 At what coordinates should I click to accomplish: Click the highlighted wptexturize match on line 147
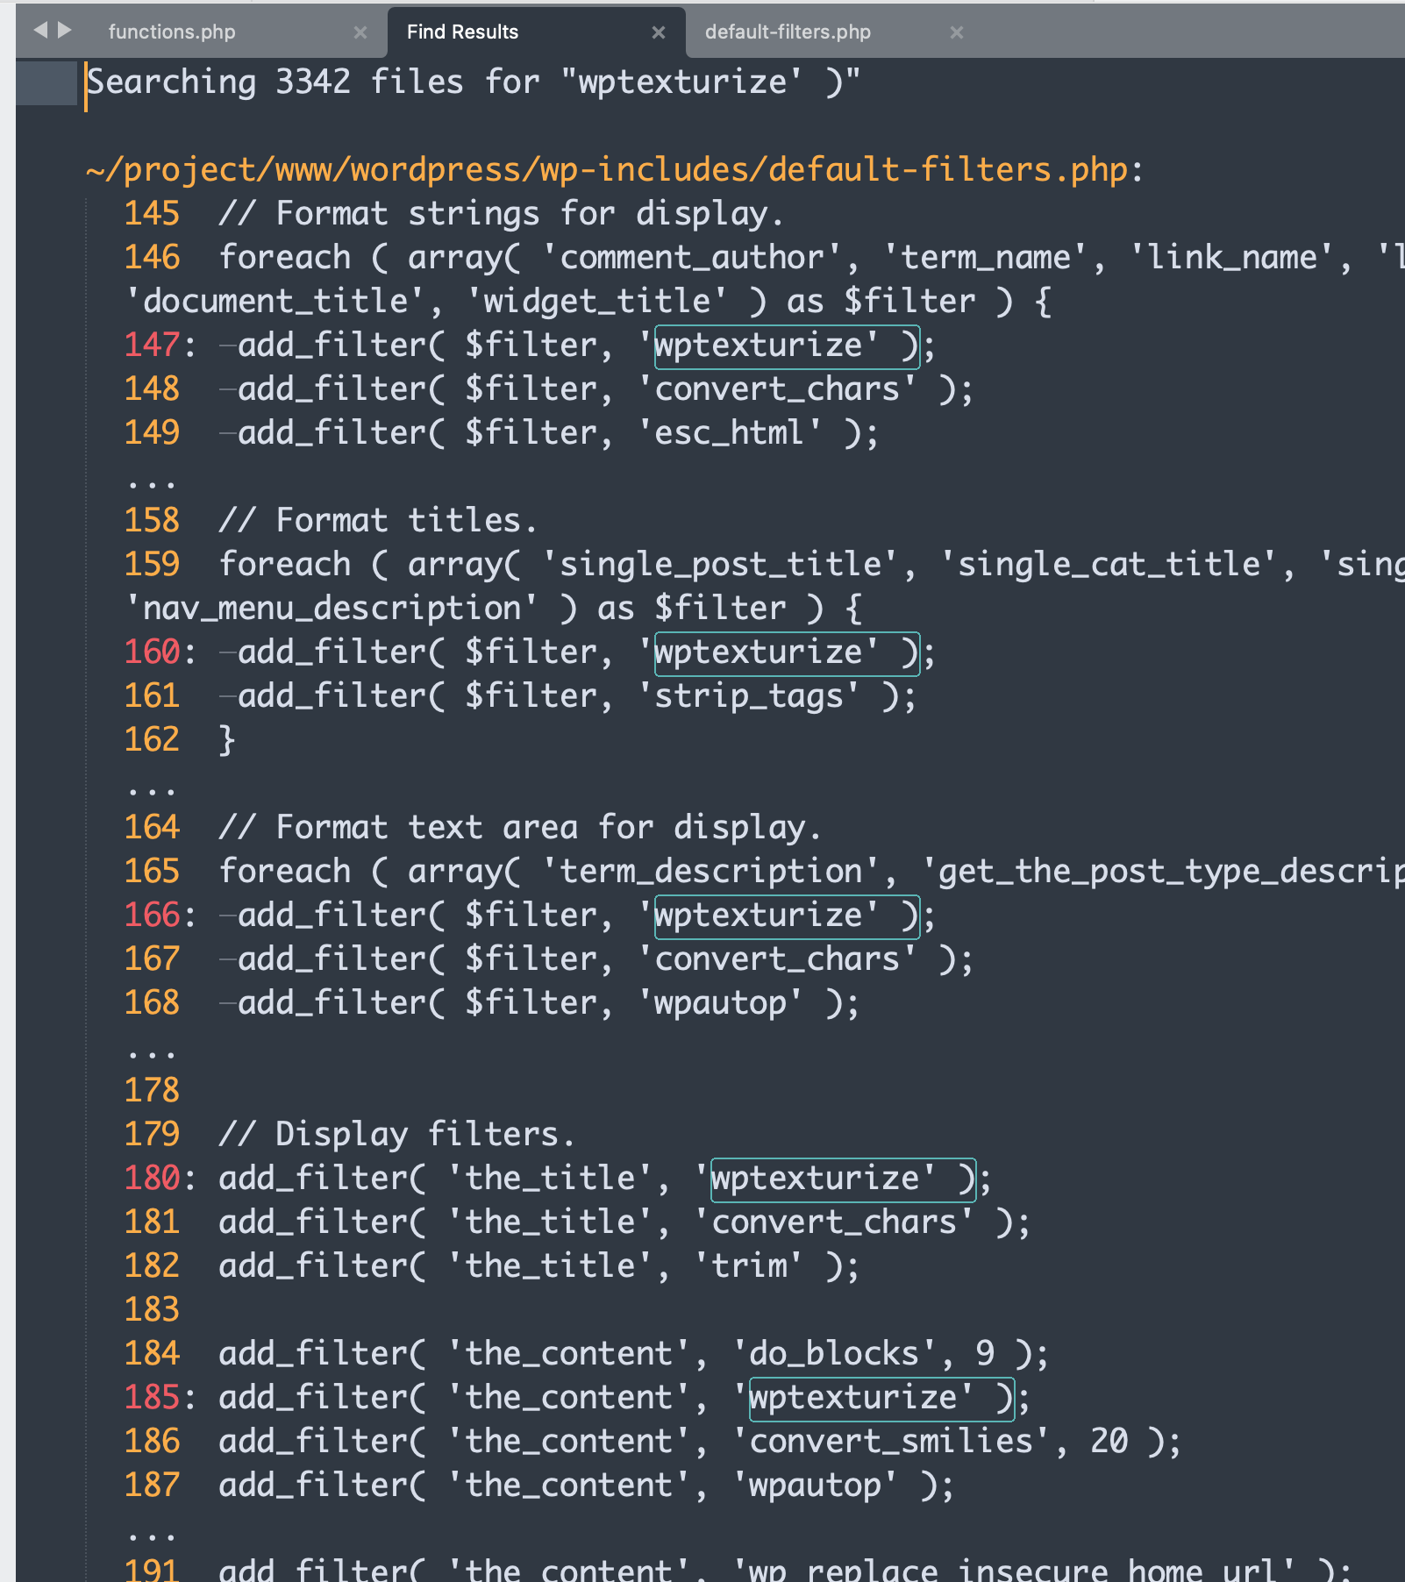(x=786, y=346)
